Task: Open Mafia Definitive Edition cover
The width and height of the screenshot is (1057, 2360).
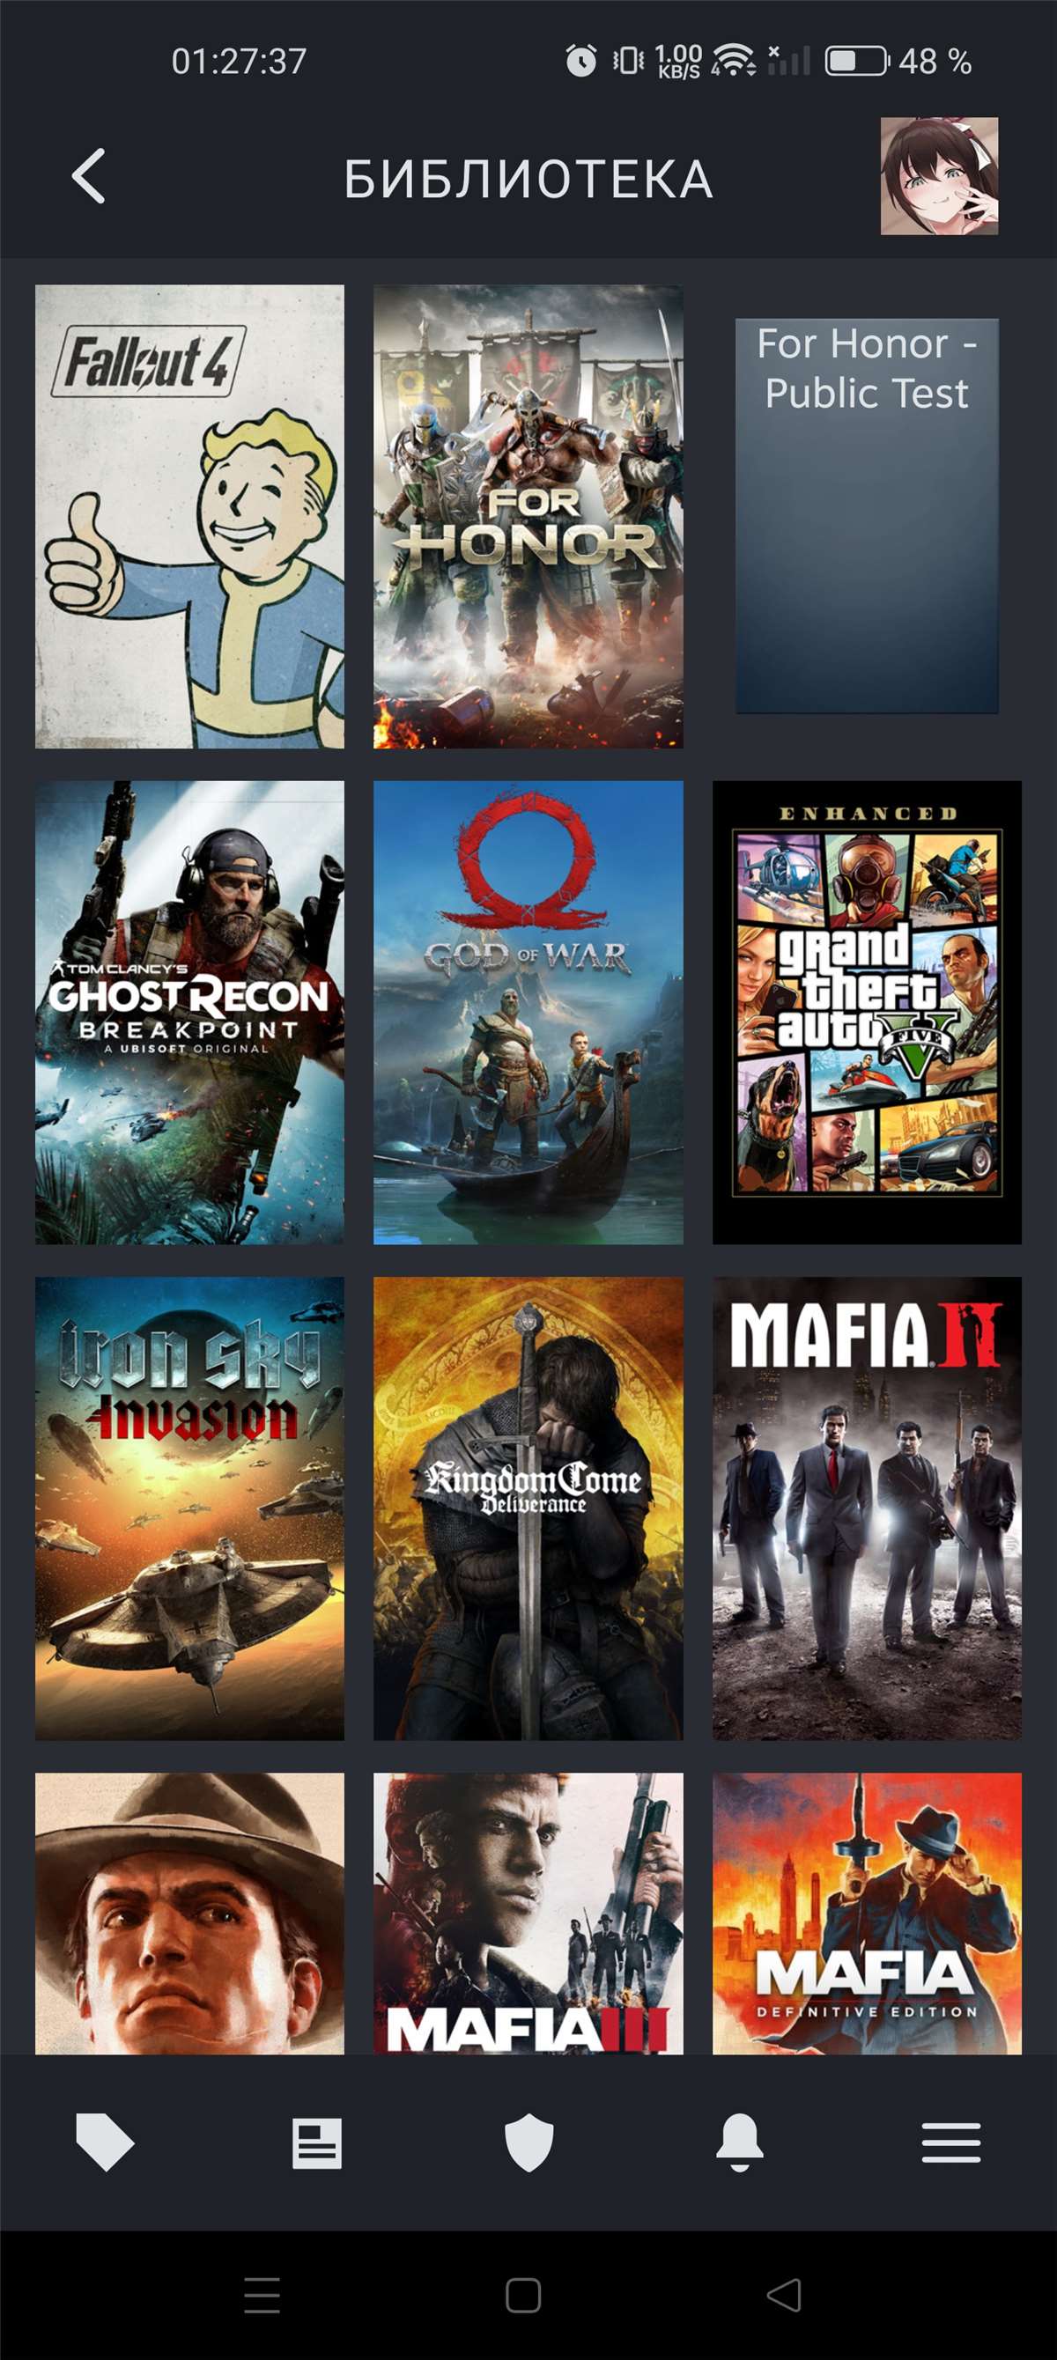Action: pos(867,1914)
